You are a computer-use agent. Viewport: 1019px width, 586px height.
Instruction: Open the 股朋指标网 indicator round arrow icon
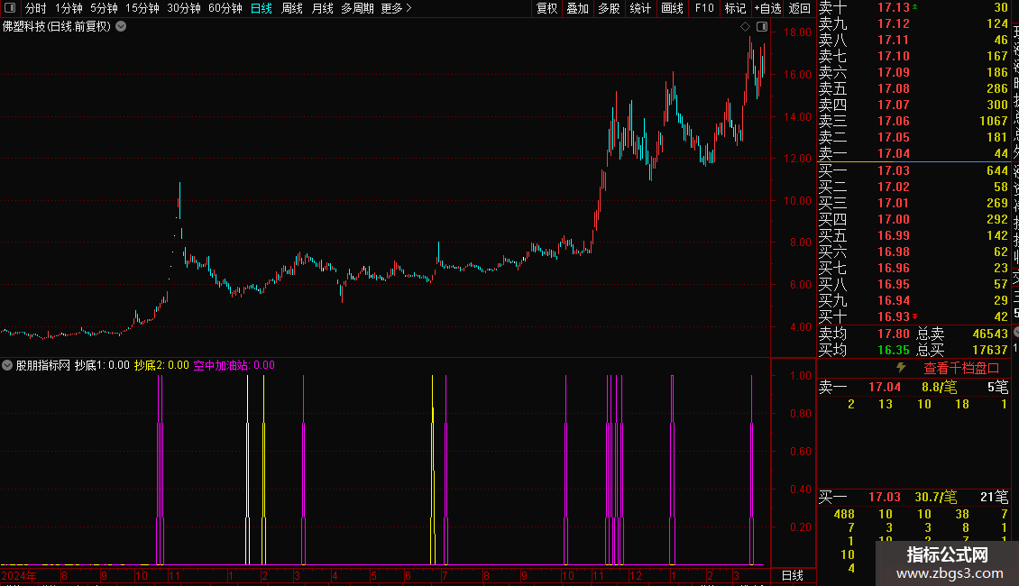coord(7,365)
